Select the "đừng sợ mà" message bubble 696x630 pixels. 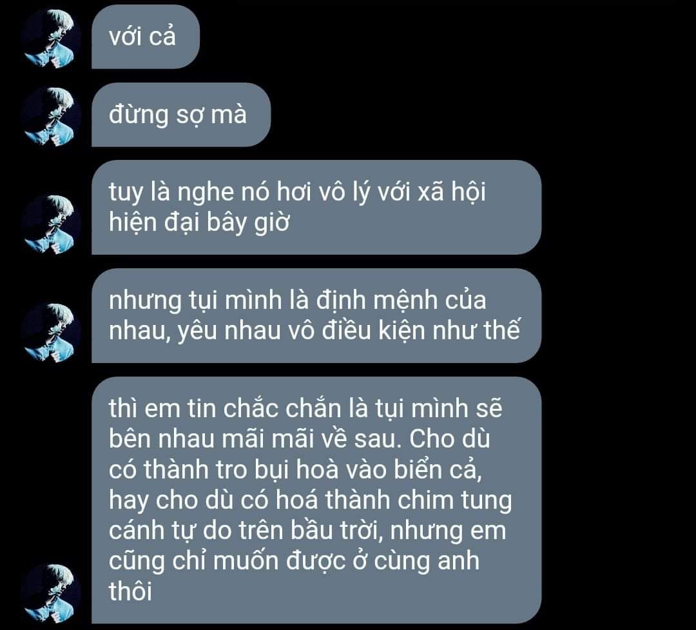tap(181, 115)
